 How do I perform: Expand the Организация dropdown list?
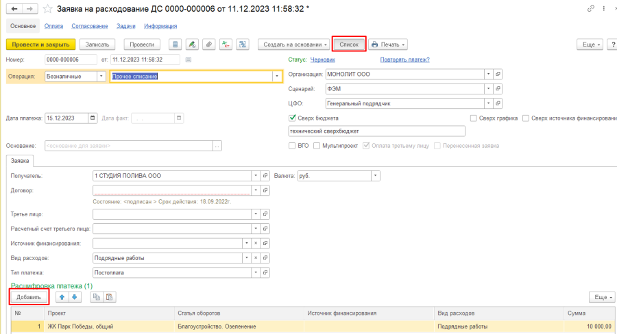[488, 74]
